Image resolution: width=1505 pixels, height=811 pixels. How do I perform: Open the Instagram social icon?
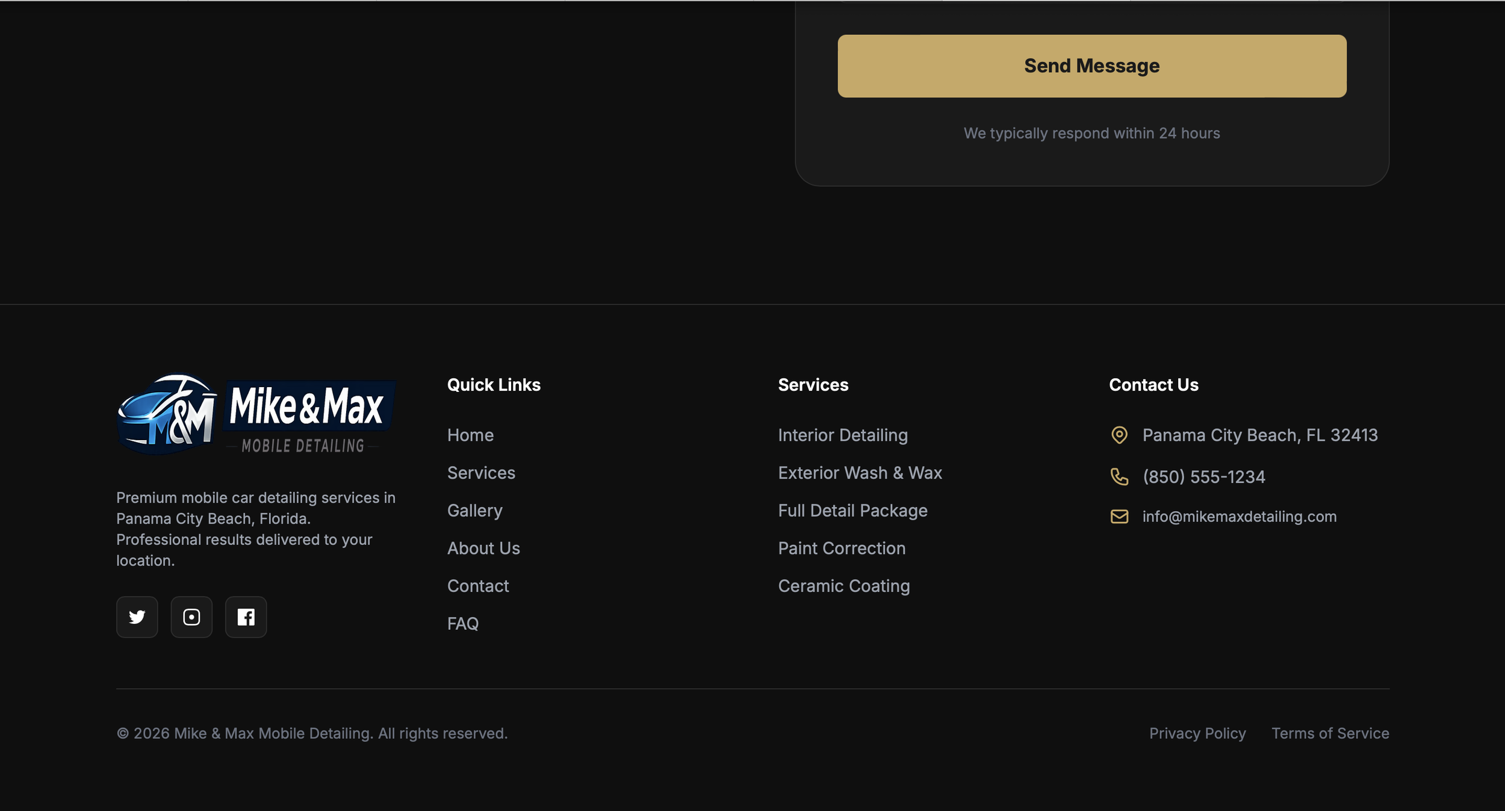(x=191, y=617)
